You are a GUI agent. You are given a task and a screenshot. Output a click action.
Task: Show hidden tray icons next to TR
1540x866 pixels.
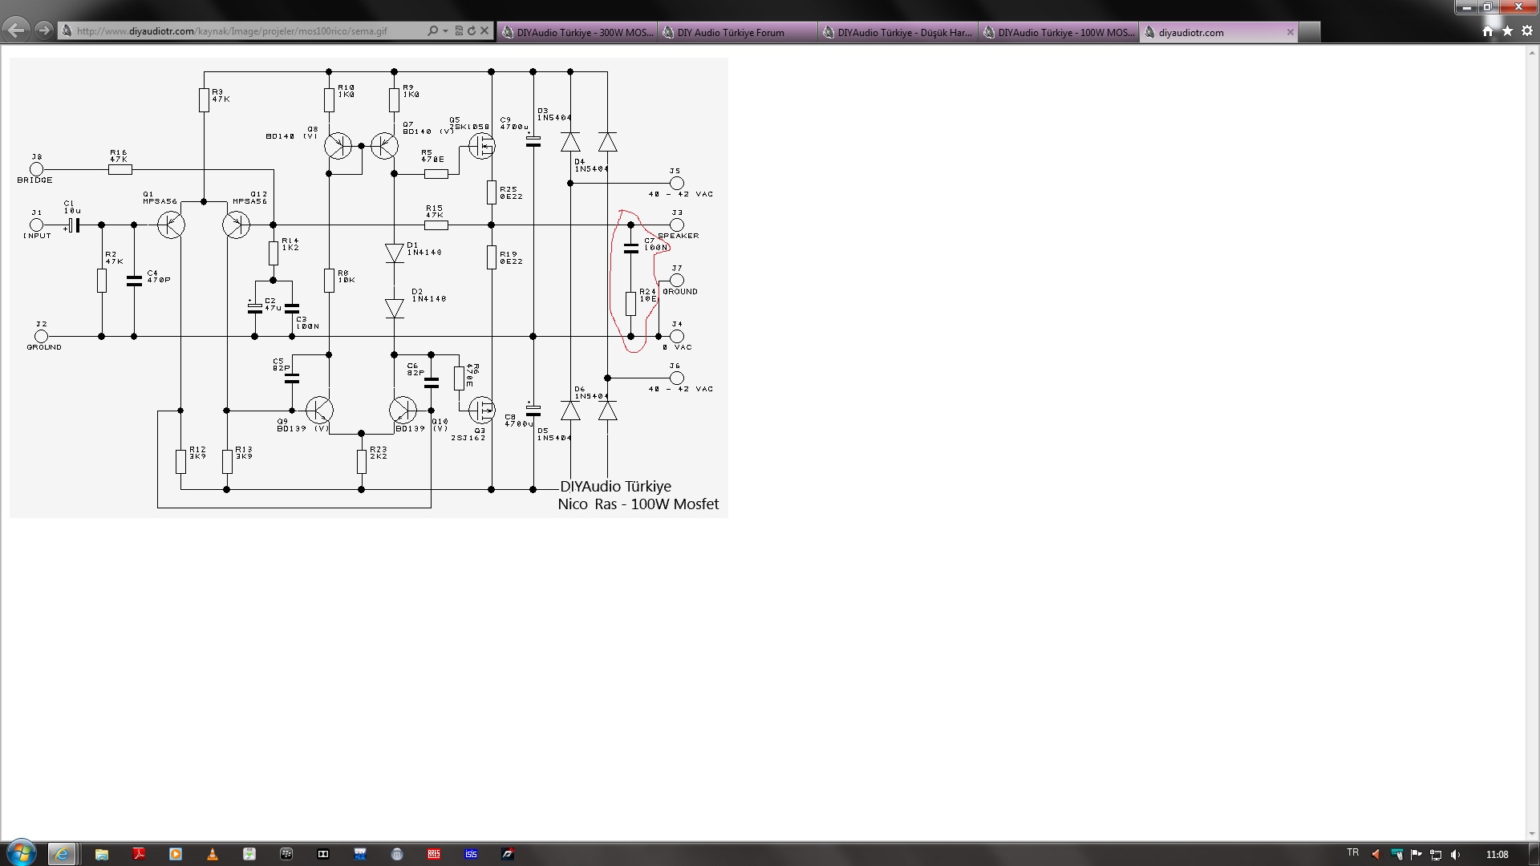pos(1376,854)
